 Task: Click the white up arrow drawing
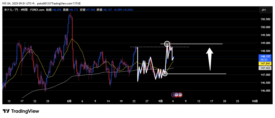[x=210, y=59]
